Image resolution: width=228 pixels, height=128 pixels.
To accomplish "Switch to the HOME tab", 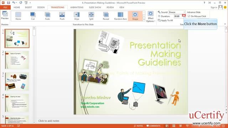I will pos(17,7).
